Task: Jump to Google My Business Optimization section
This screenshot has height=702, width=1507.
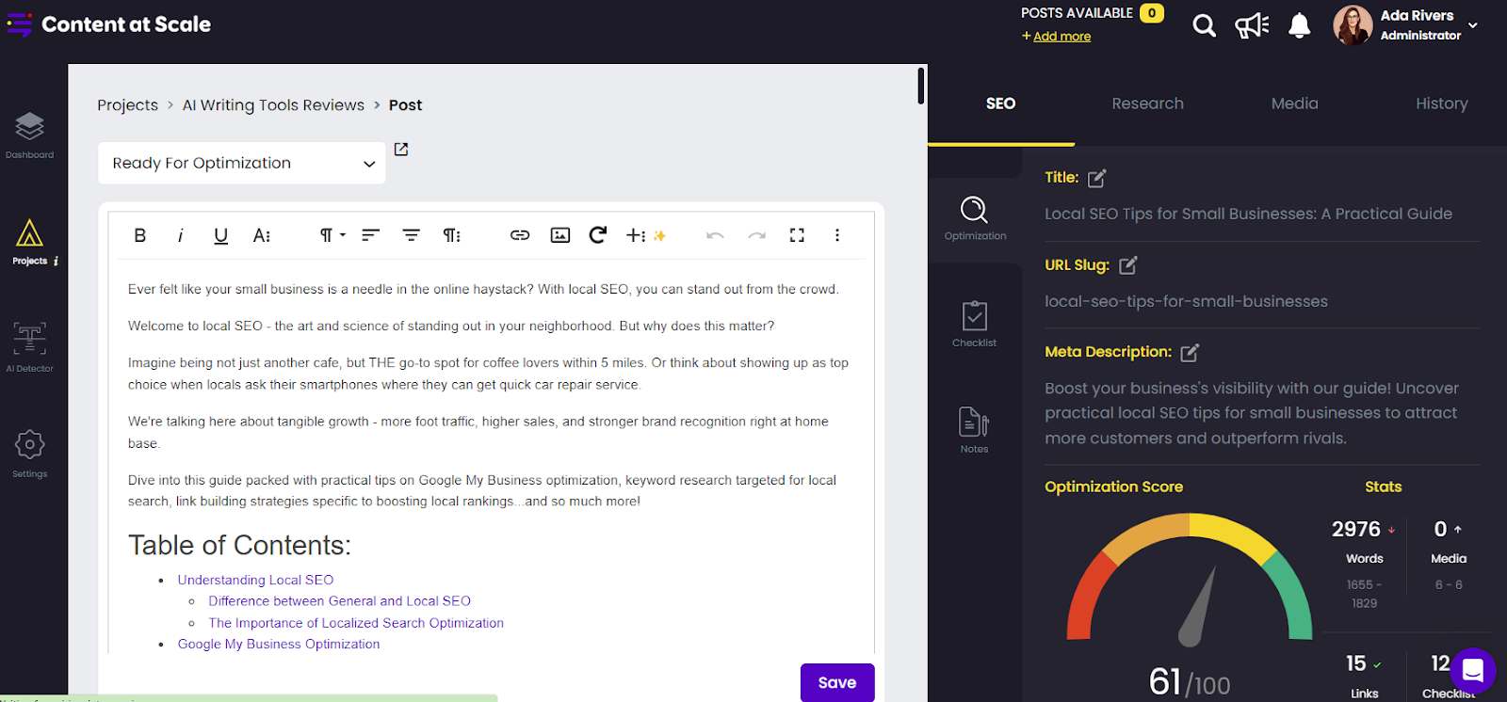Action: (x=279, y=644)
